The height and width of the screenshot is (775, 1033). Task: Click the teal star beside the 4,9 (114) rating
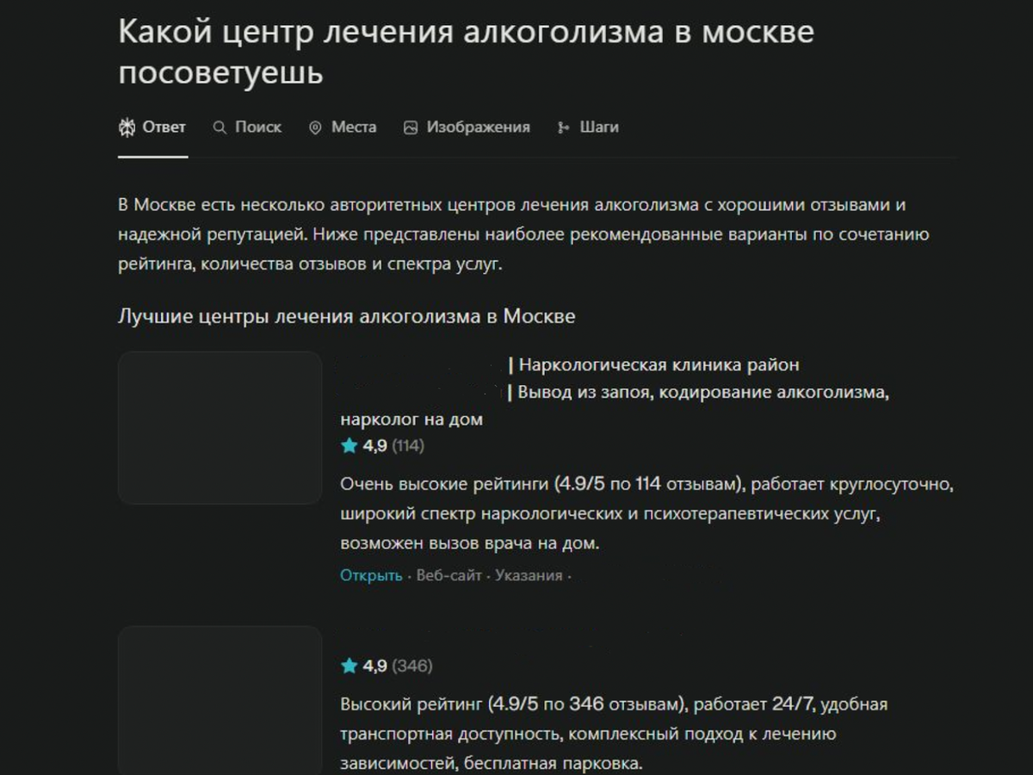[348, 446]
